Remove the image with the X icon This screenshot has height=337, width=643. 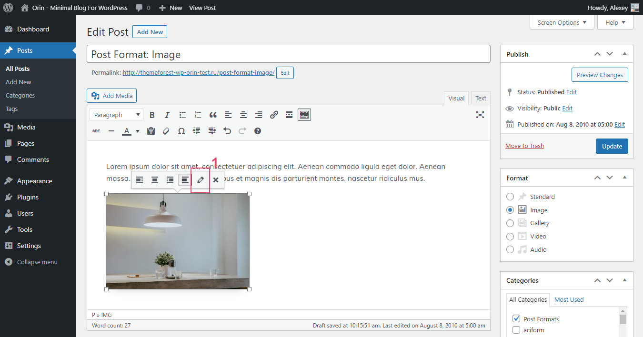(x=215, y=180)
